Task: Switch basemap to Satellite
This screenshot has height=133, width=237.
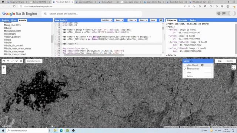Action: click(x=230, y=61)
